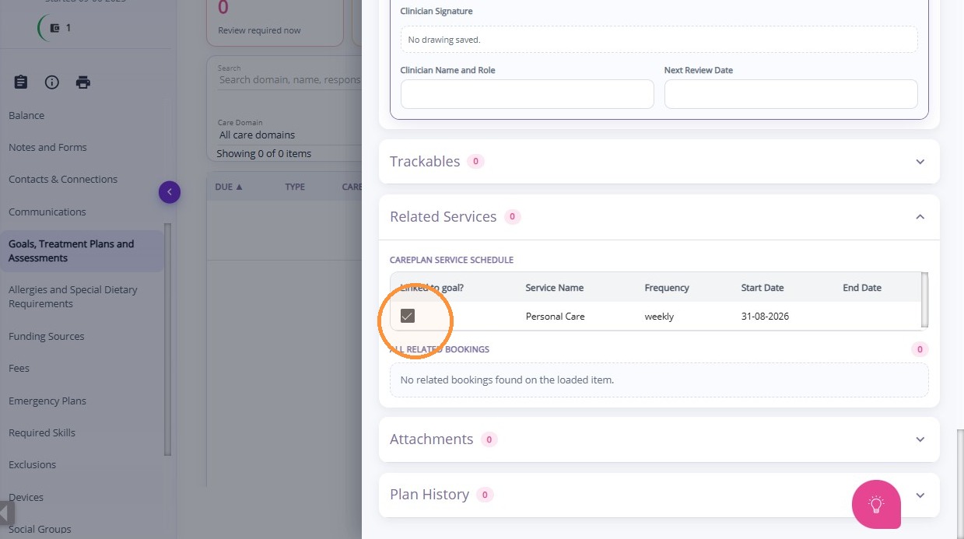964x539 pixels.
Task: Click the Next Review Date field
Action: (x=790, y=94)
